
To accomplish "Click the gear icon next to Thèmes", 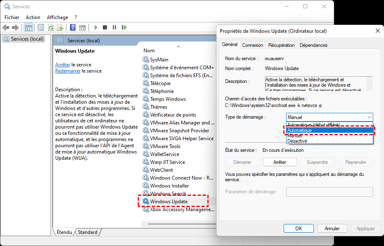I will tap(146, 107).
